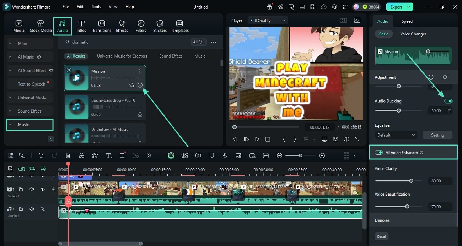Adjust the Audio Ducking slider

pos(399,111)
